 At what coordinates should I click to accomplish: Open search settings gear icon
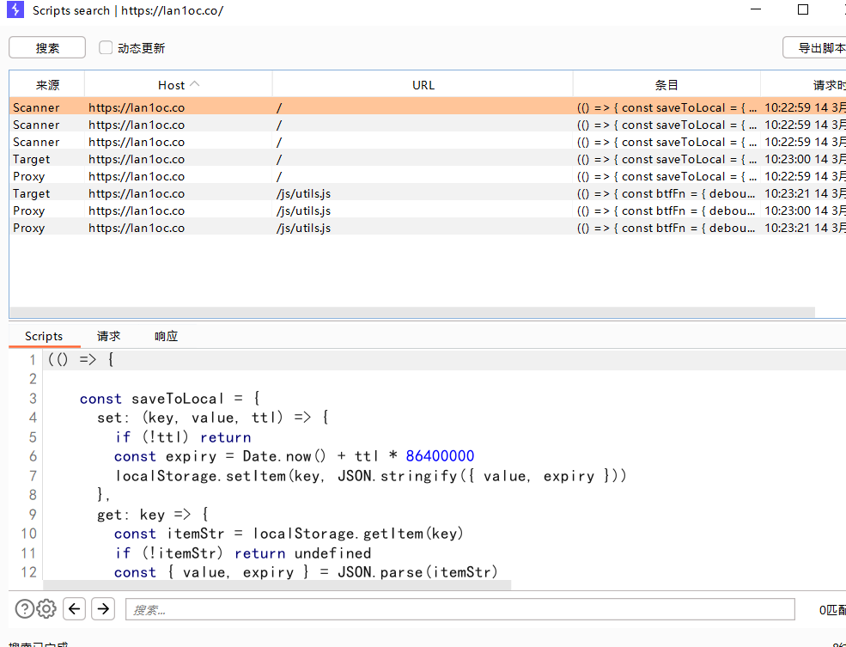pos(46,609)
